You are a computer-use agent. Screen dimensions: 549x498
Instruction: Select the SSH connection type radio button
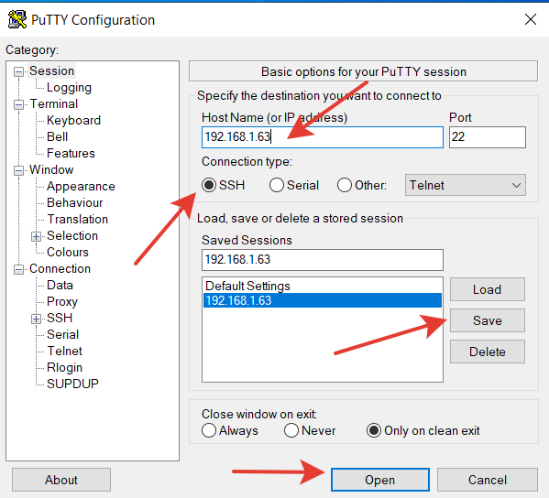click(x=209, y=185)
